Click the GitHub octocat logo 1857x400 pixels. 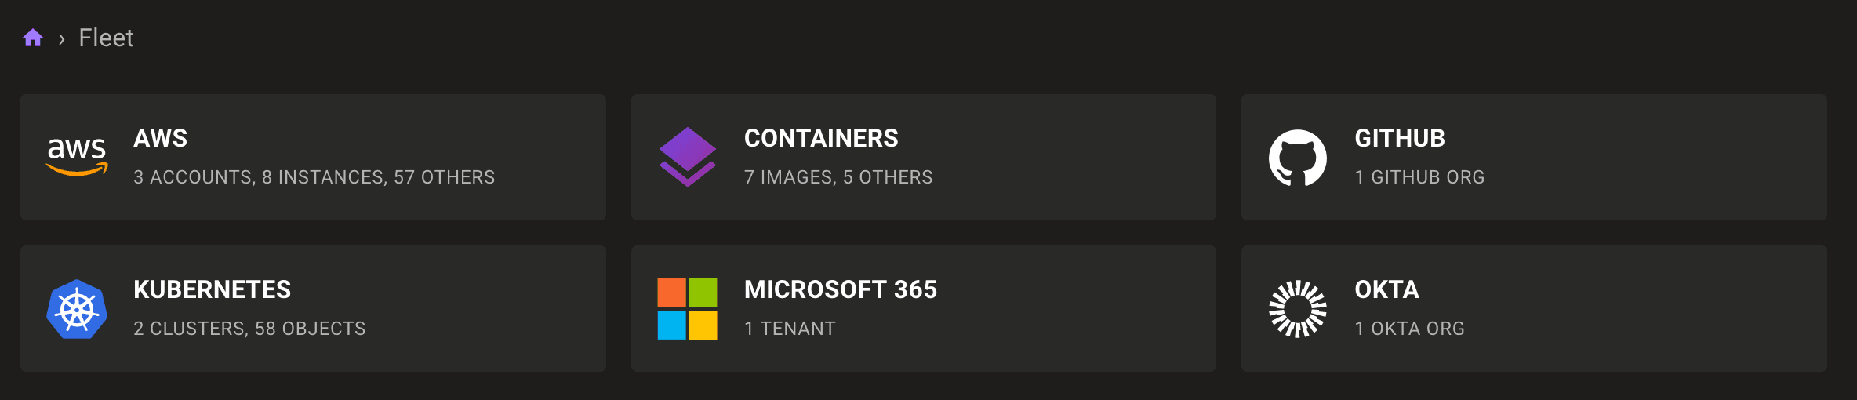1298,158
